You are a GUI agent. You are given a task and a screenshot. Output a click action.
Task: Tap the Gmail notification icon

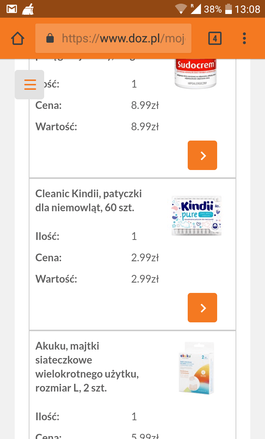point(12,9)
